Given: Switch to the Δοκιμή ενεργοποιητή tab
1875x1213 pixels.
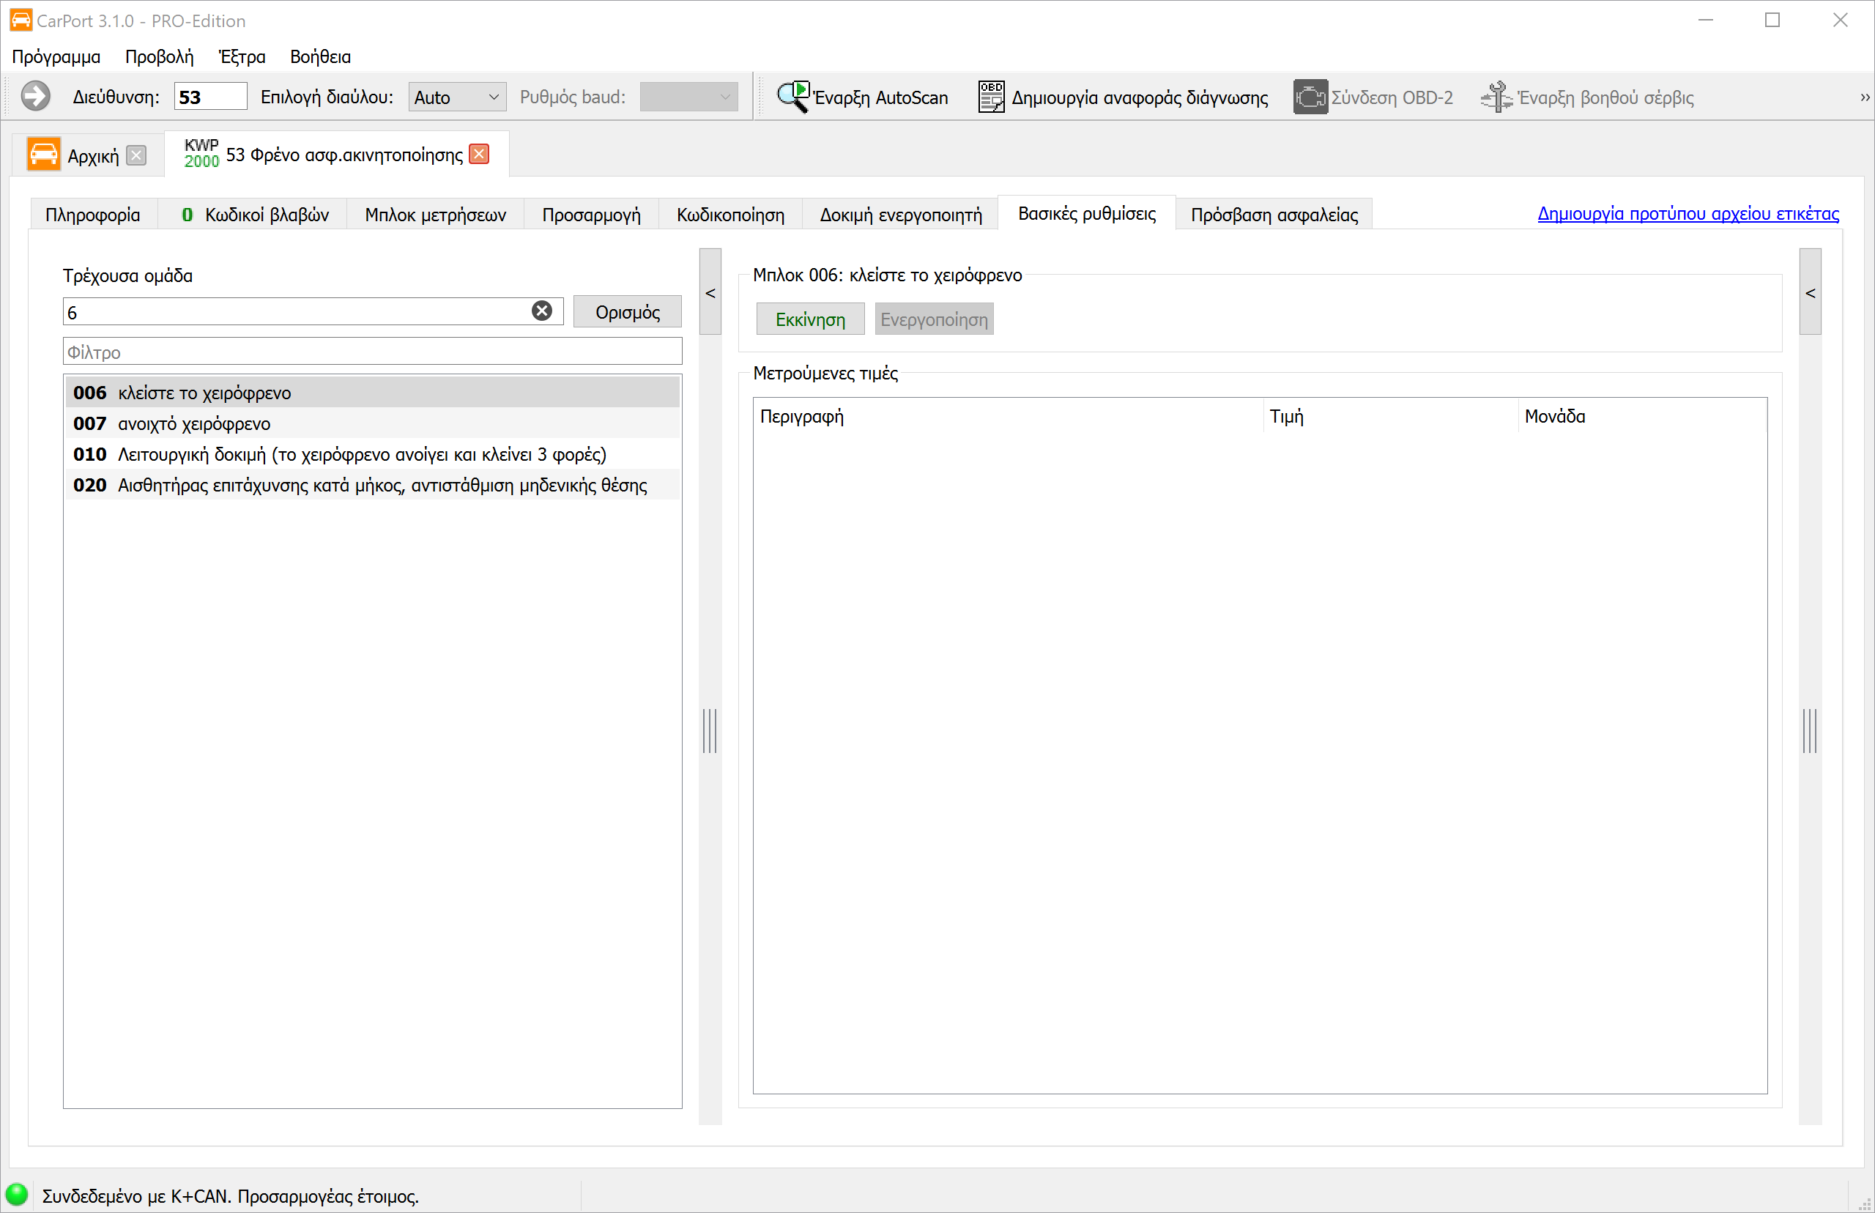Looking at the screenshot, I should pos(901,214).
